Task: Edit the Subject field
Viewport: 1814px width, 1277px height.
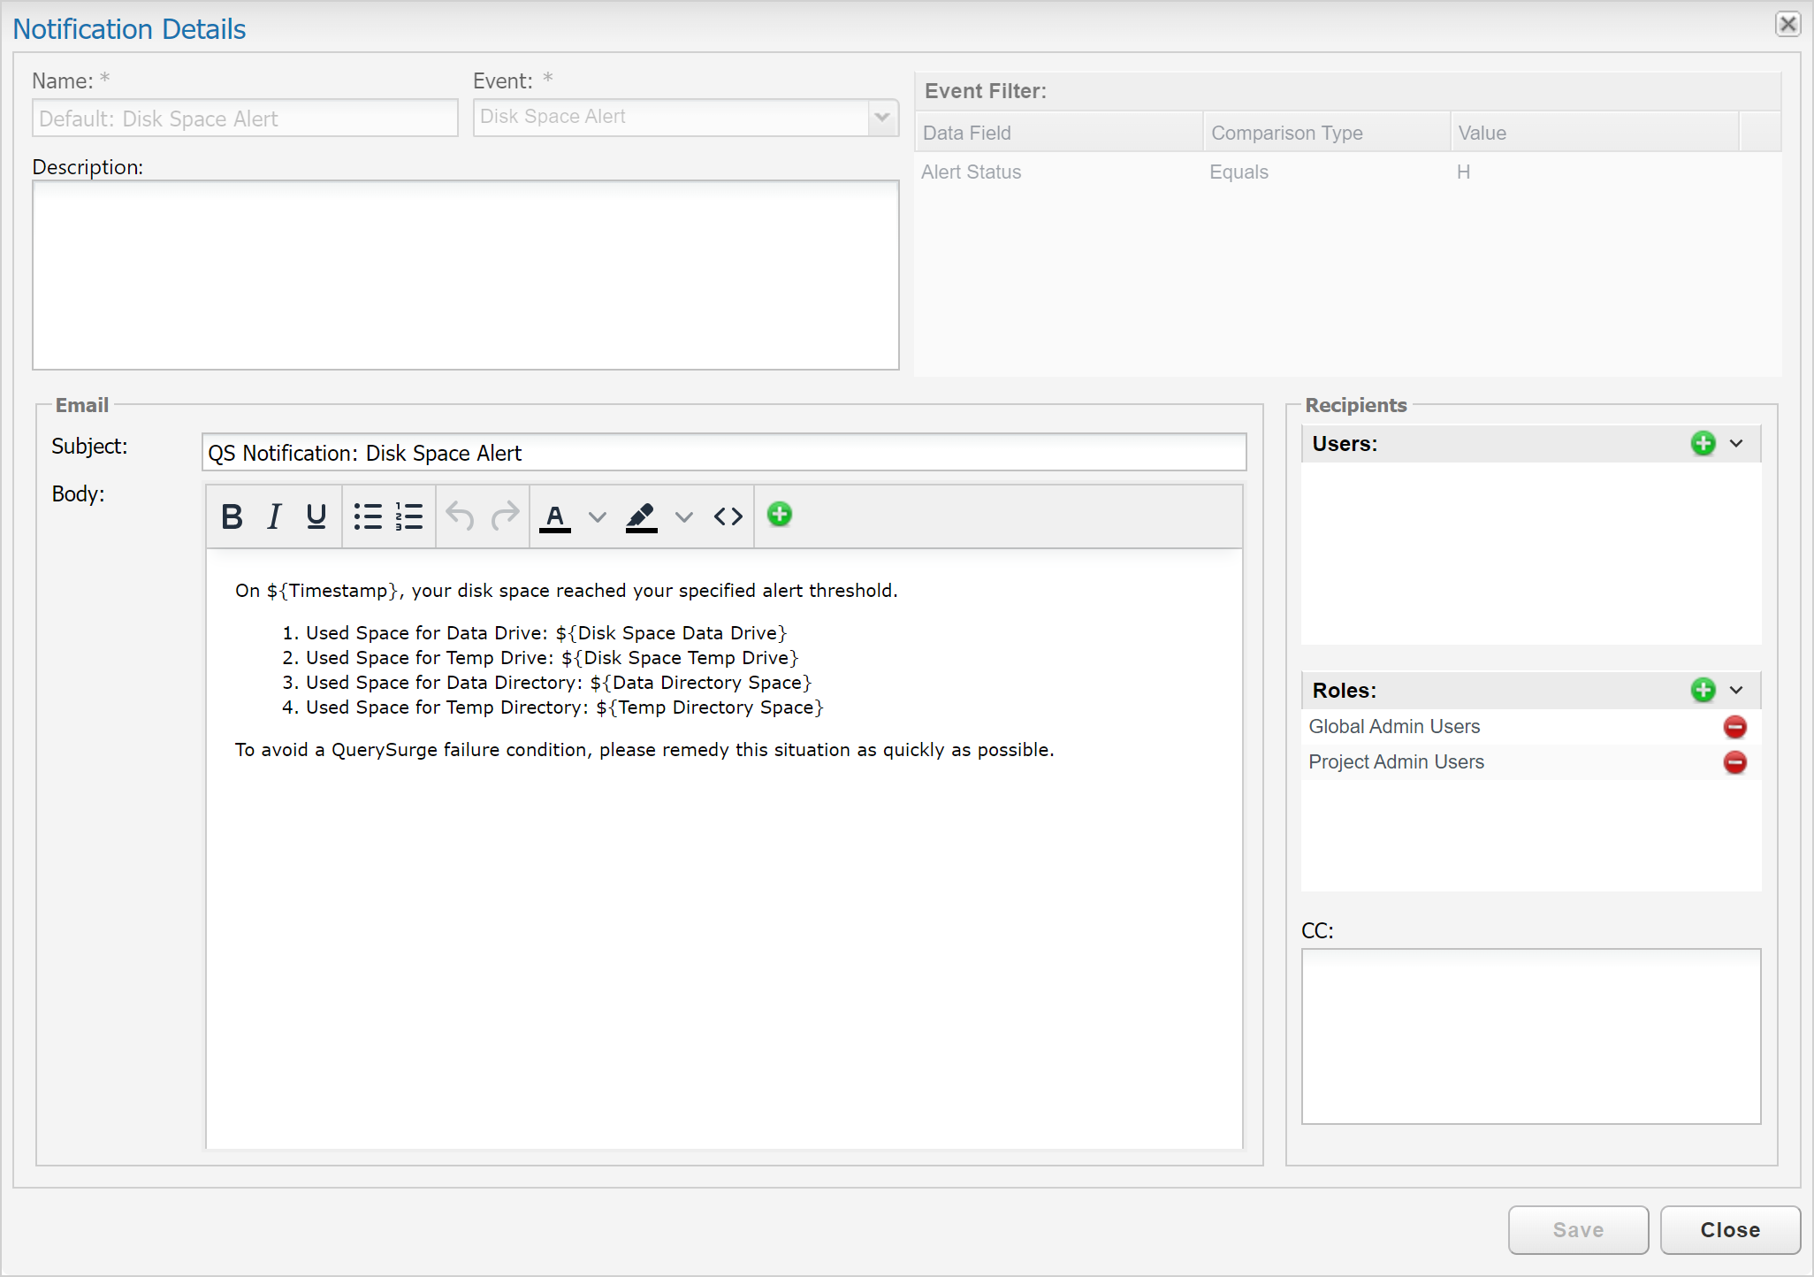Action: point(724,453)
